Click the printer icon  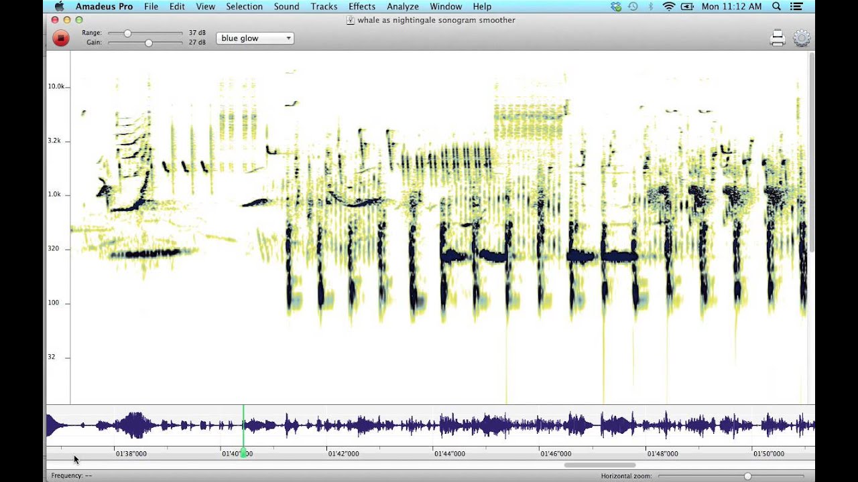pos(778,38)
